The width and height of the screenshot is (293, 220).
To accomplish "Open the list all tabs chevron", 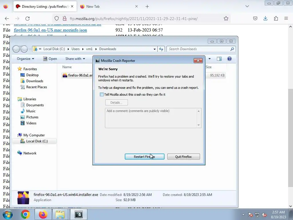I will coord(247,6).
